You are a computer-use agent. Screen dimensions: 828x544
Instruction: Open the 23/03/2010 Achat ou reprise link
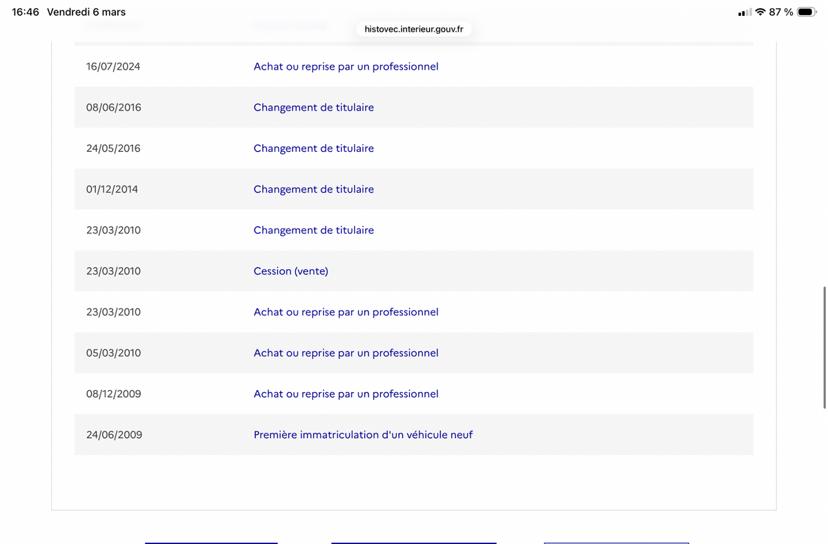[346, 311]
